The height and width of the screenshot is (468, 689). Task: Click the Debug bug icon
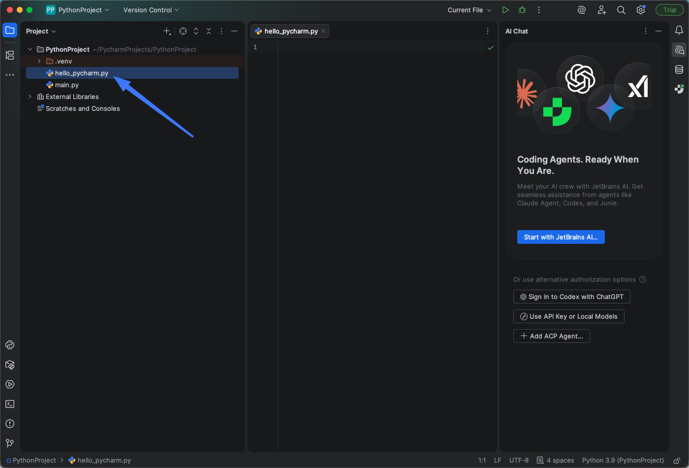click(522, 10)
